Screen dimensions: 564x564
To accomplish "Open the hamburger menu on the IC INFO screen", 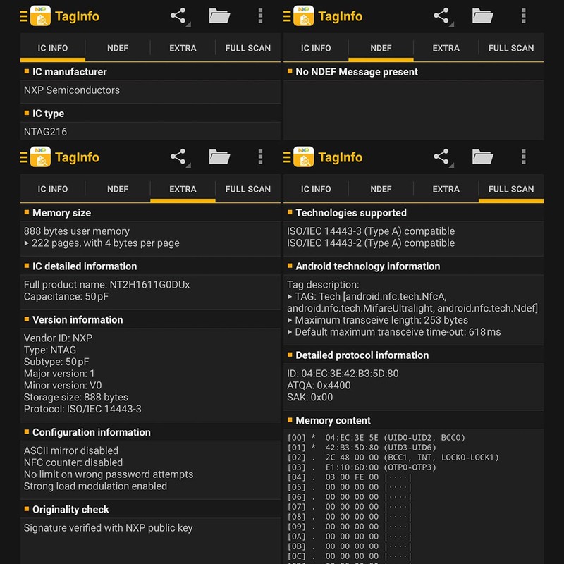I will coord(24,16).
